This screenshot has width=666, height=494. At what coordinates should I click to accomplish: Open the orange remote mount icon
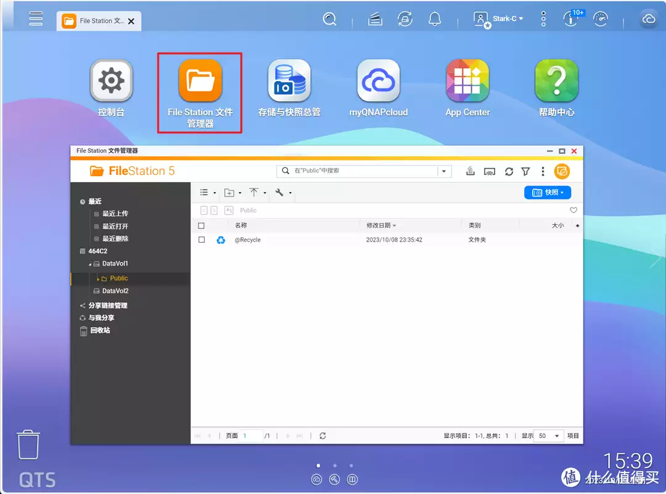pos(562,171)
